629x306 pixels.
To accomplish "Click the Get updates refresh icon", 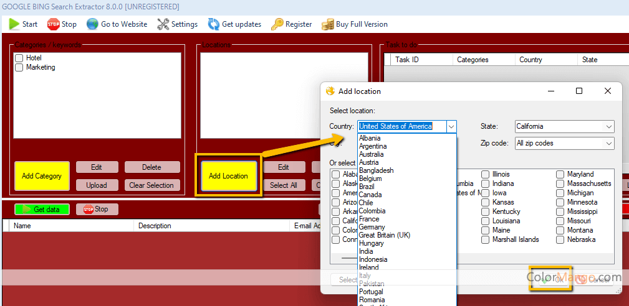I will [x=213, y=24].
